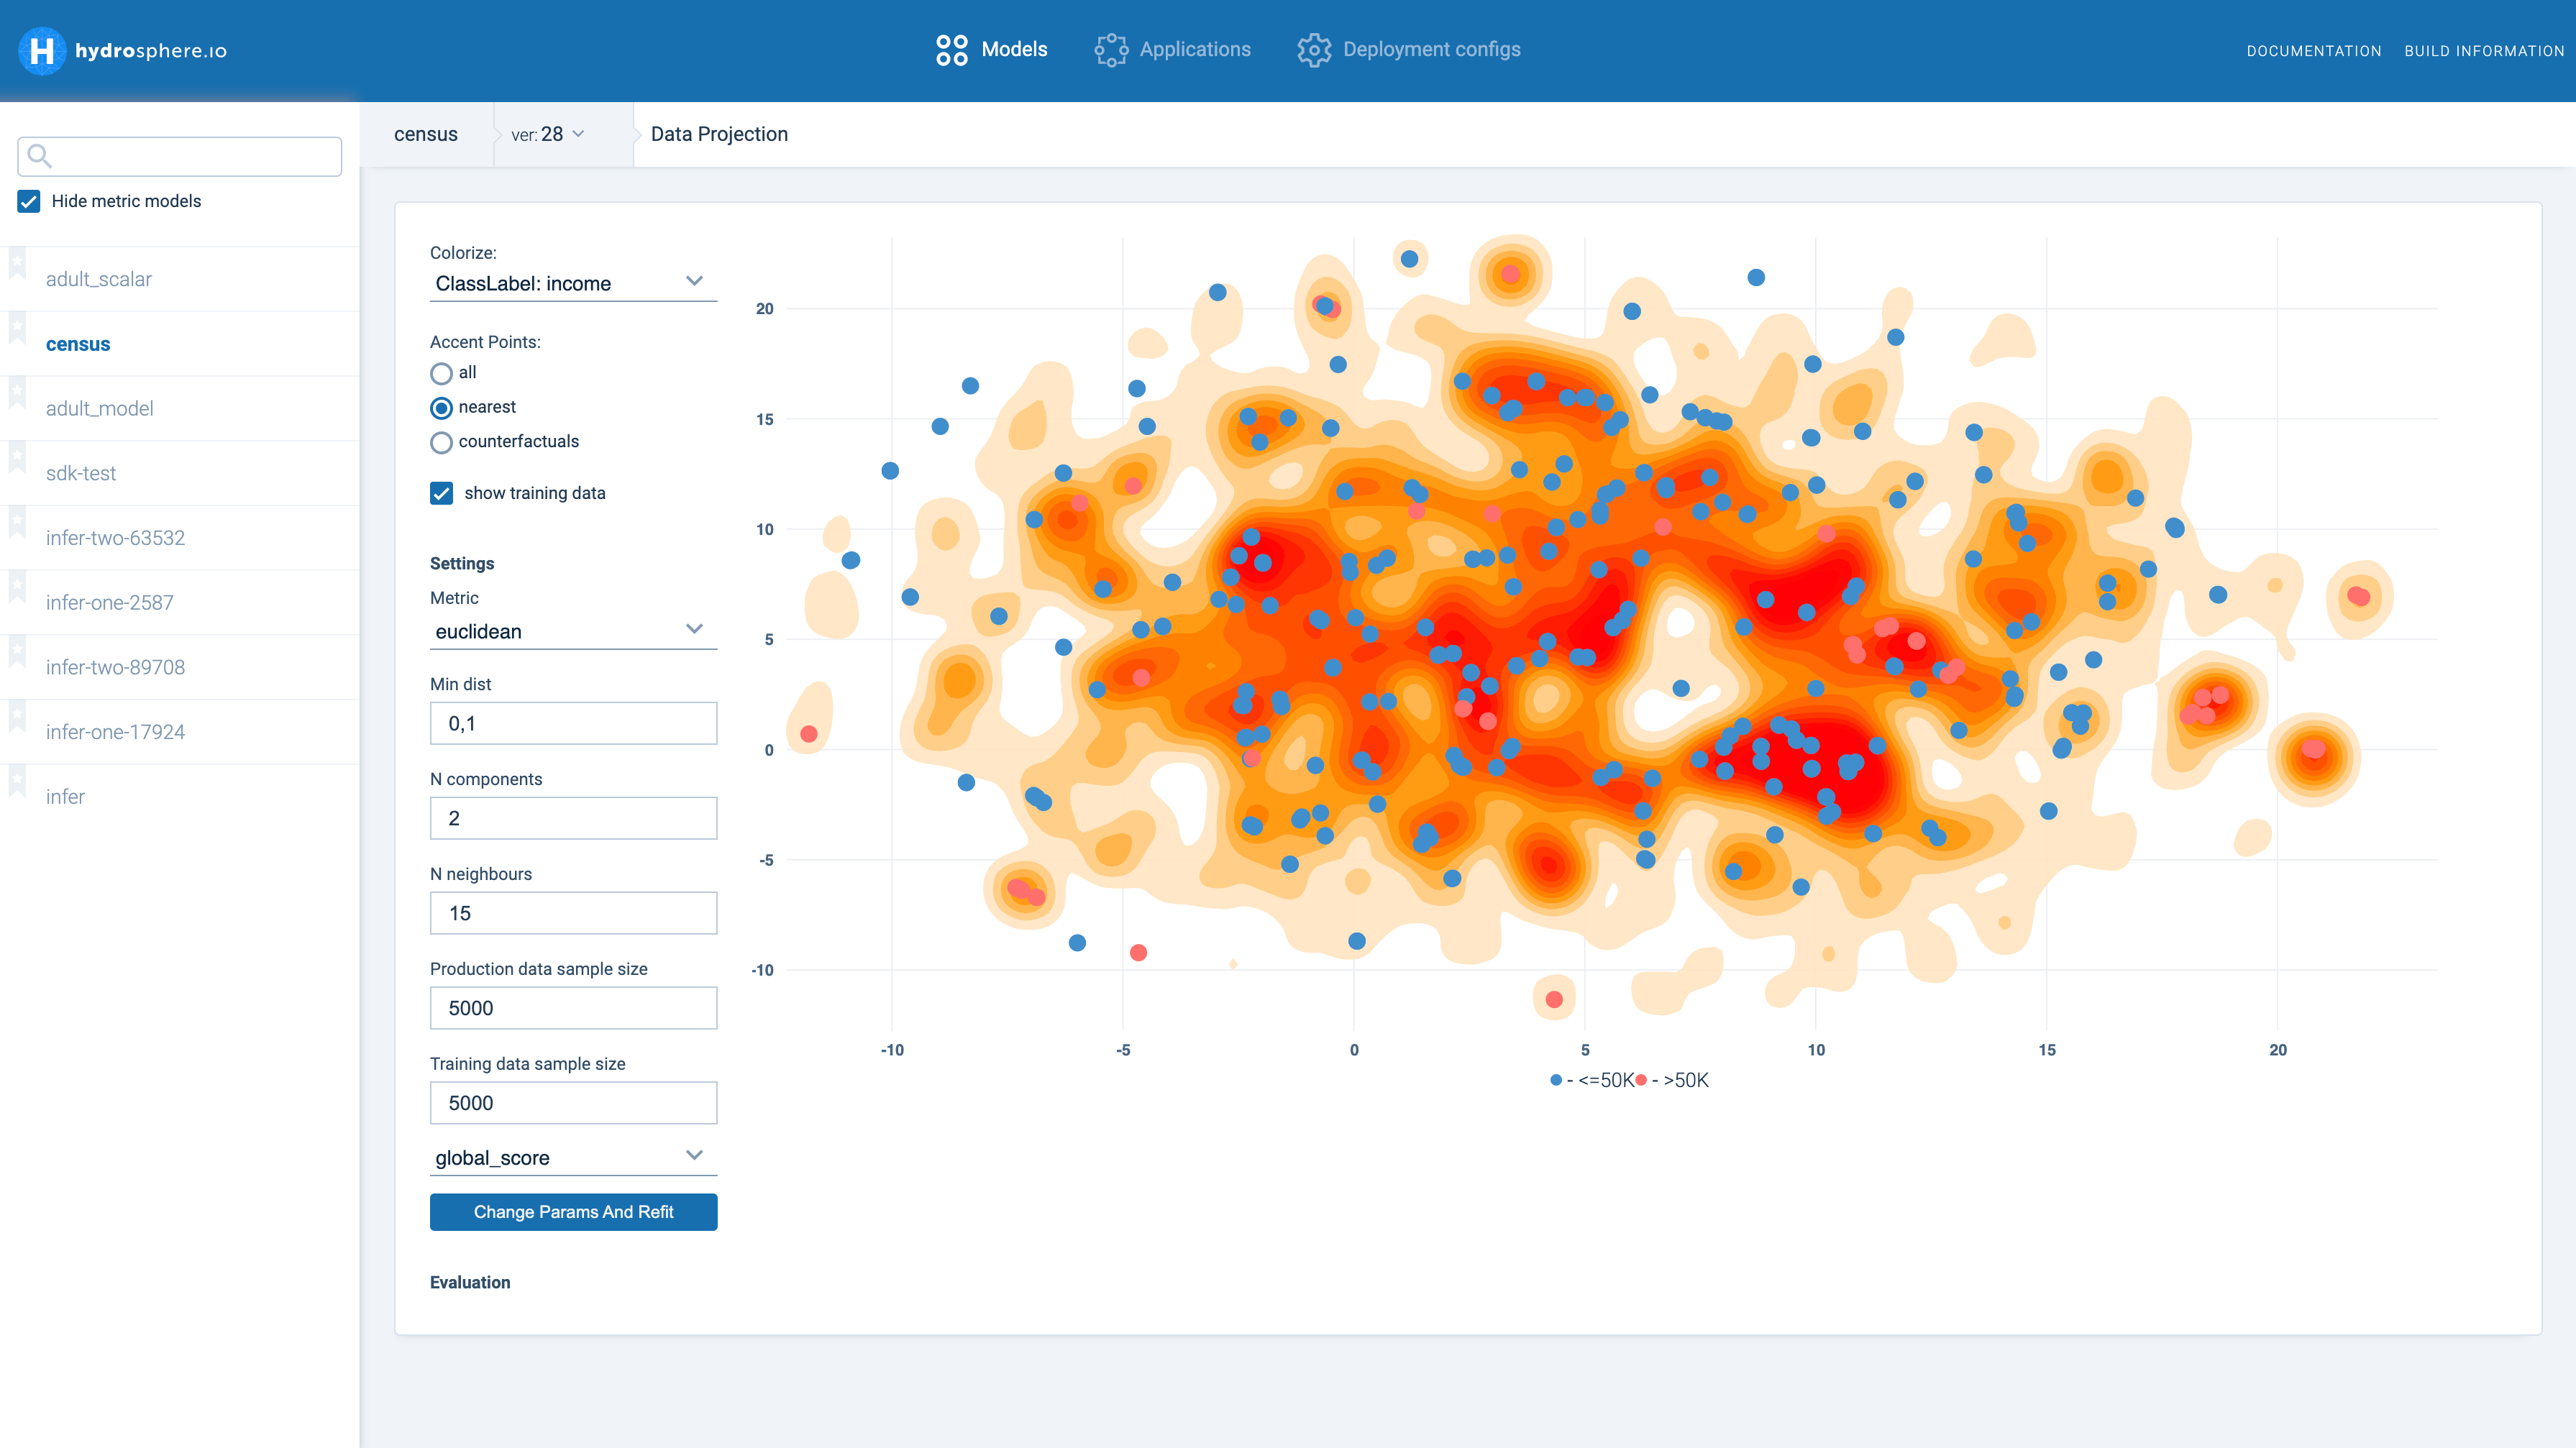Click bookmark icon beside sdk-test
Screen dimensions: 2576x1448
(x=17, y=459)
